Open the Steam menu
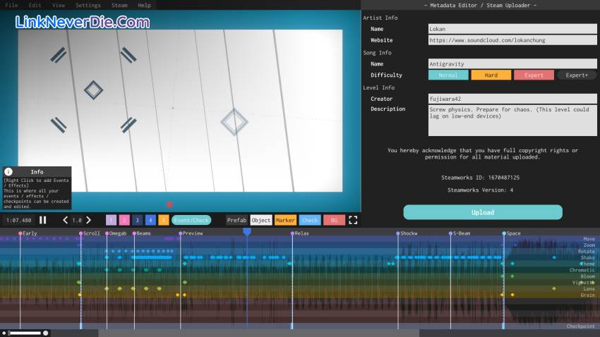This screenshot has height=337, width=600. pyautogui.click(x=119, y=5)
